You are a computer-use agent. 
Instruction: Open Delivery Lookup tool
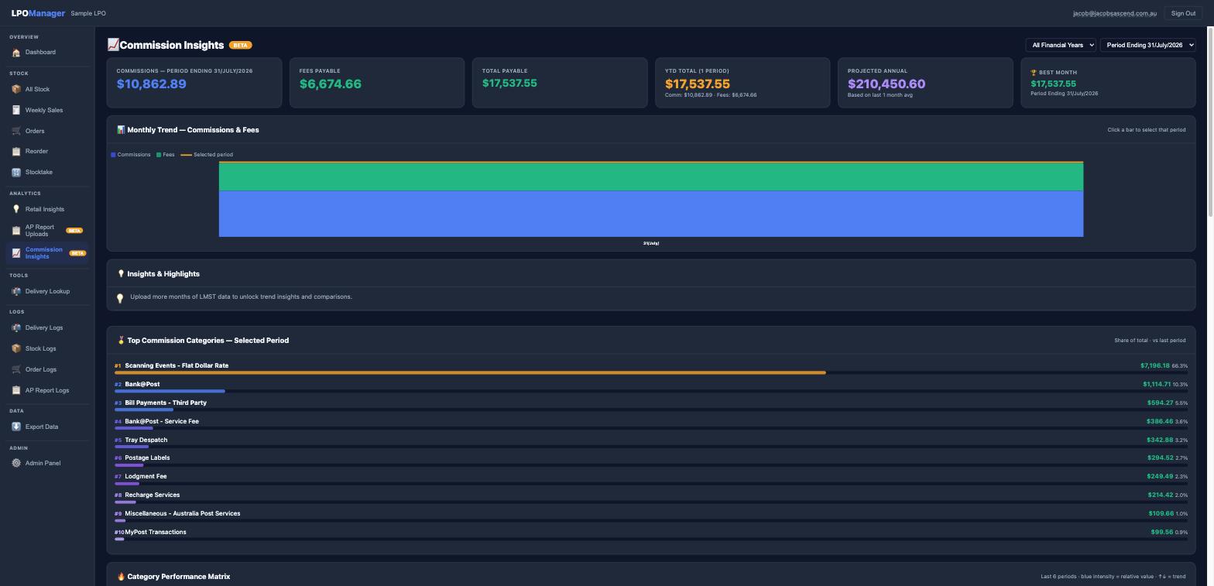[x=47, y=291]
